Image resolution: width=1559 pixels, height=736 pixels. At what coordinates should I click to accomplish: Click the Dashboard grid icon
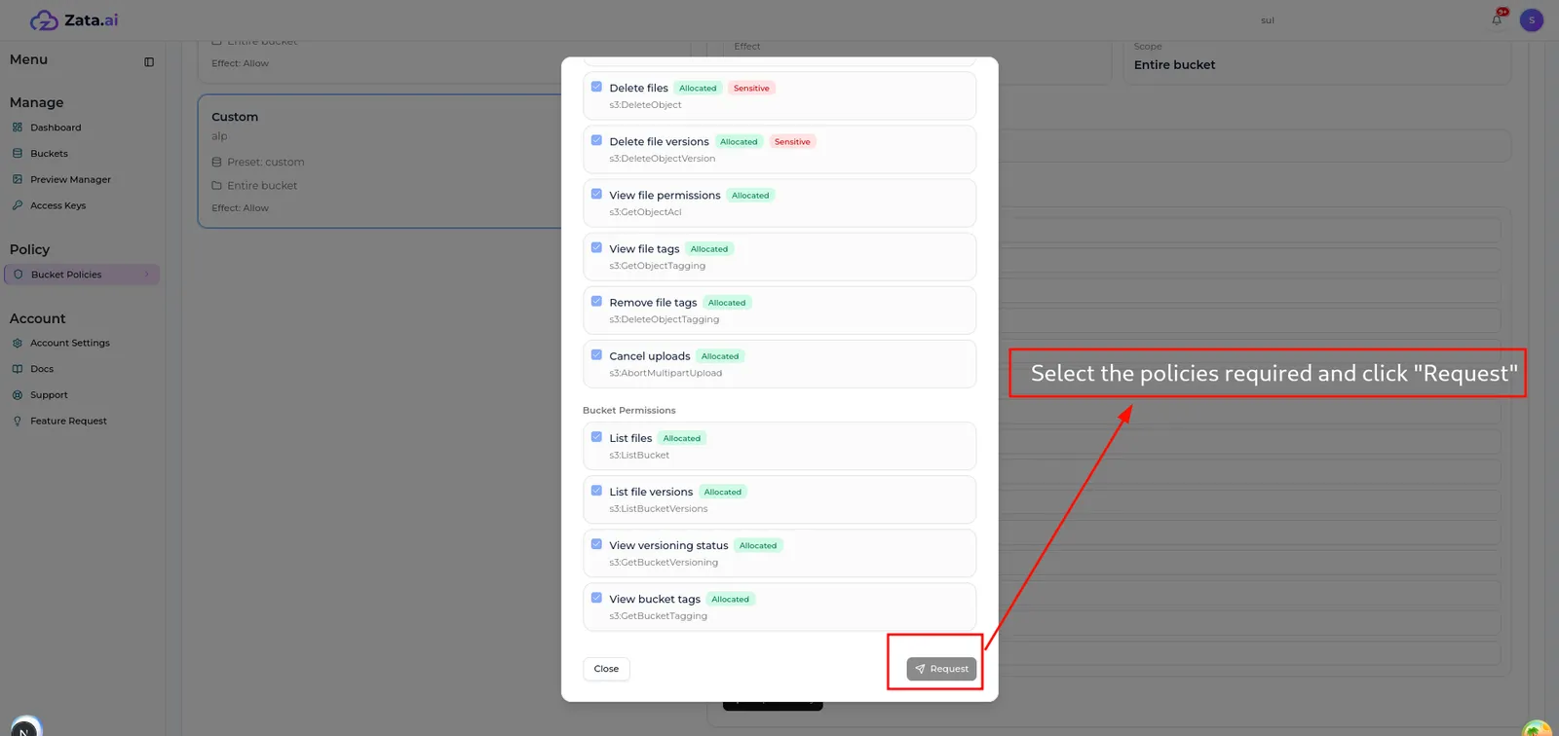coord(18,128)
